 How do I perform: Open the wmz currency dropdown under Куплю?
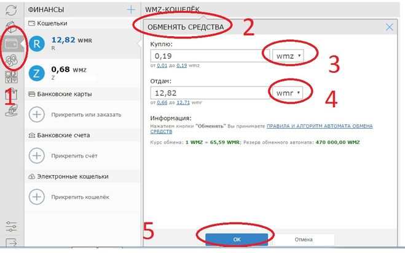coord(288,56)
